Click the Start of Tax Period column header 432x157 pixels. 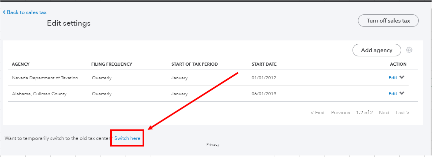pyautogui.click(x=194, y=64)
